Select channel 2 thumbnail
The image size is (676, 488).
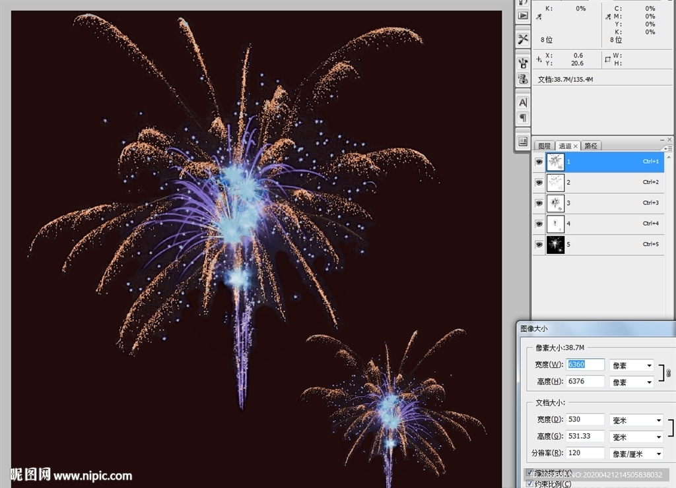(555, 183)
